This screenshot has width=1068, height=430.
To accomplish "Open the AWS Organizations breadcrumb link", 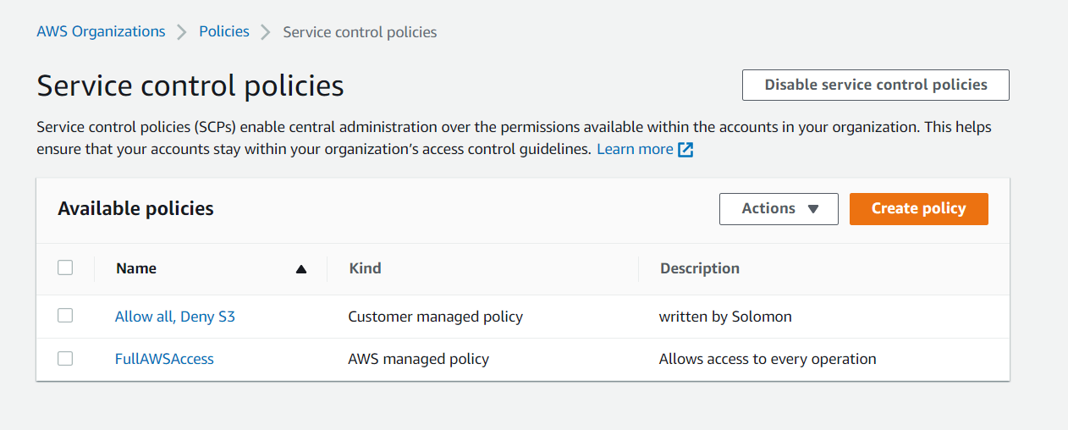I will point(101,31).
